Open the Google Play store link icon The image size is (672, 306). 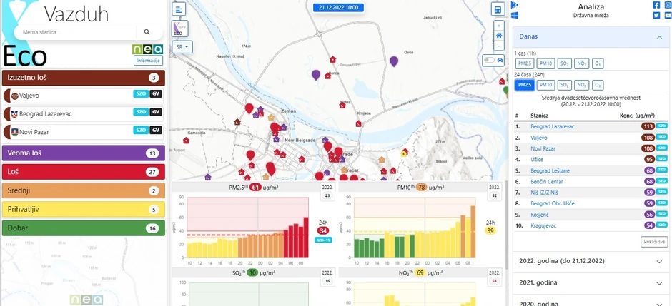click(x=515, y=5)
